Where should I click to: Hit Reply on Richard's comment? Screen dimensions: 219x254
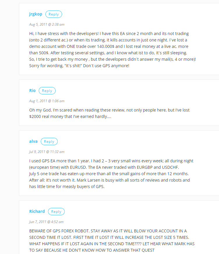[x=56, y=212]
